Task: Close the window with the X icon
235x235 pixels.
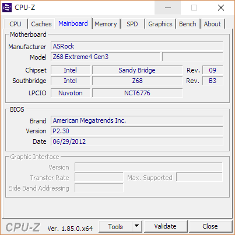Action: (221, 8)
